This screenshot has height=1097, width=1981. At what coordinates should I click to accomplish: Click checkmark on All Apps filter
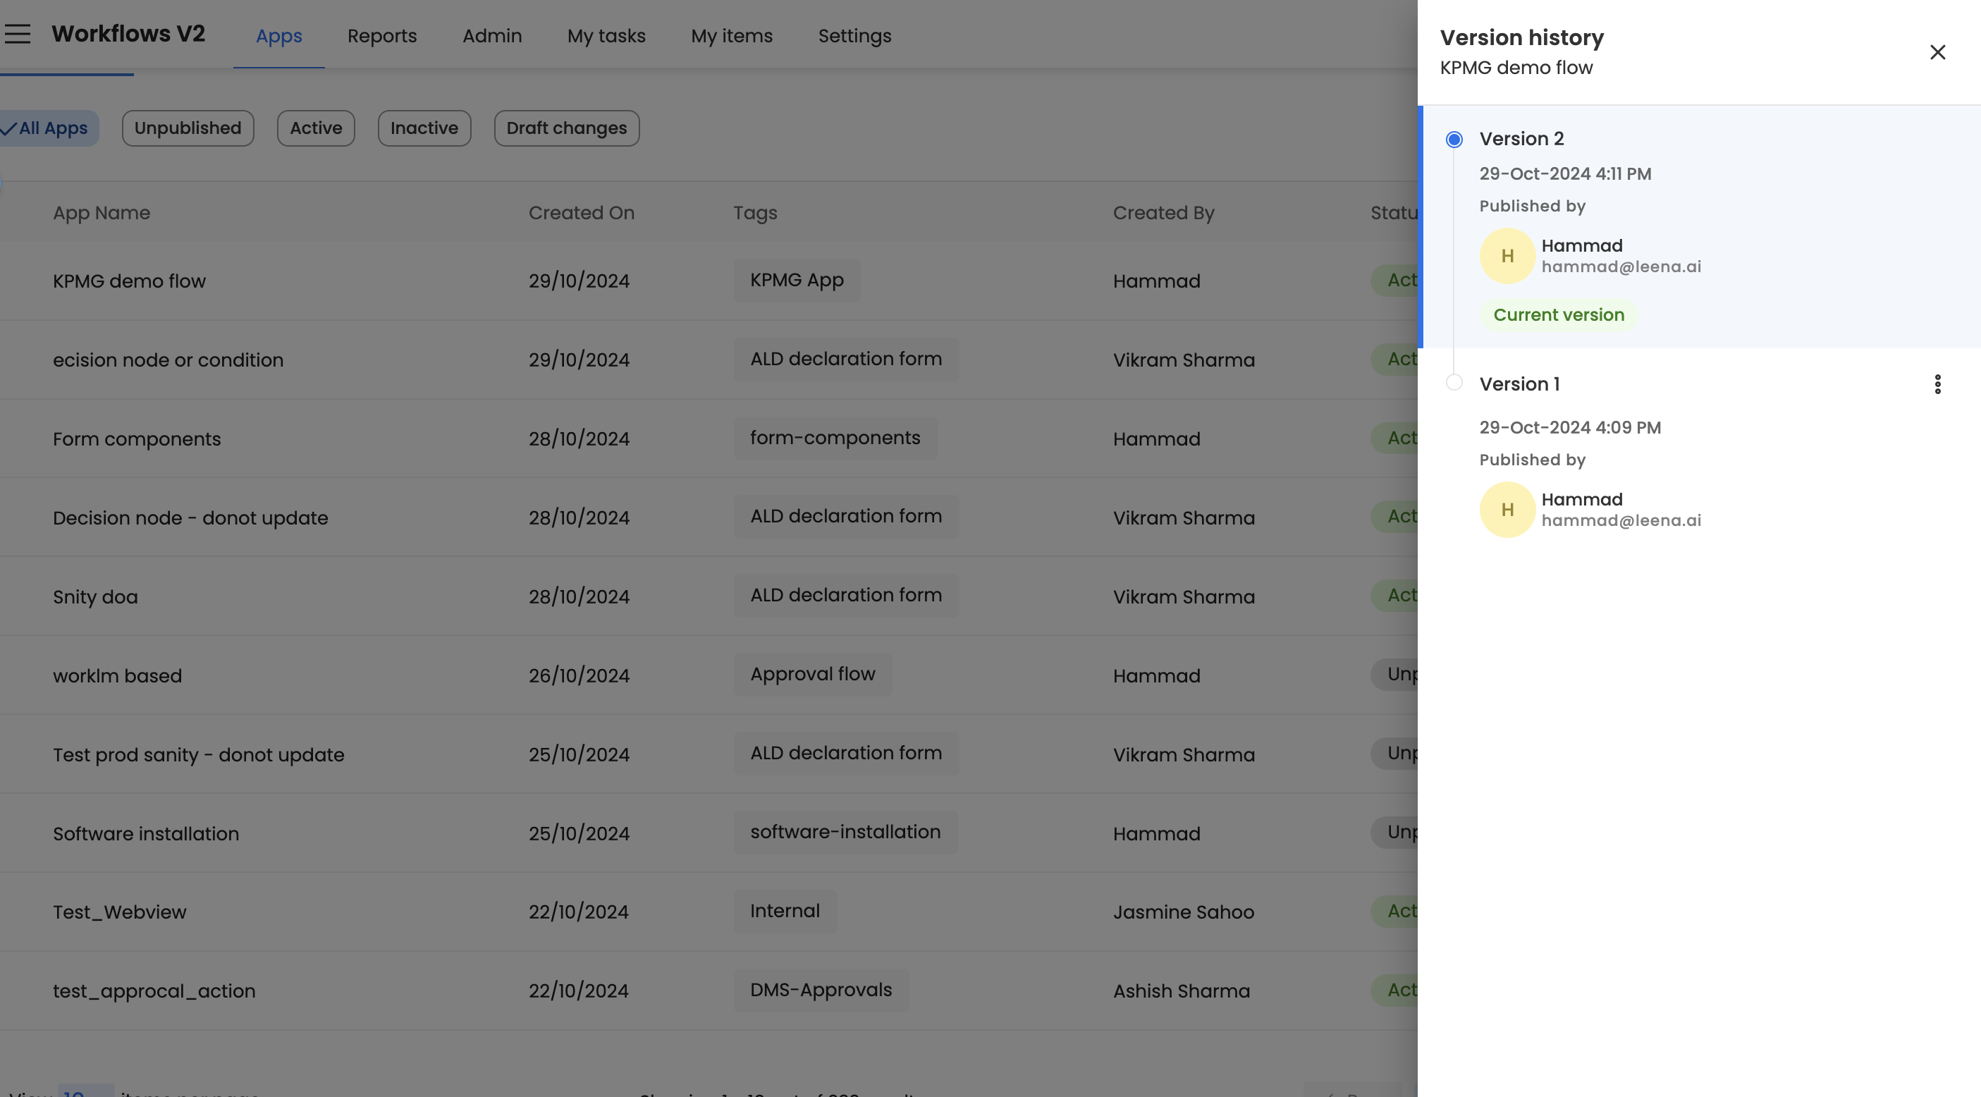9,128
